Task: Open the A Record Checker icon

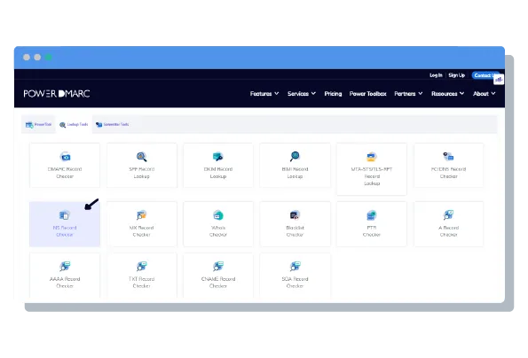Action: pyautogui.click(x=448, y=214)
